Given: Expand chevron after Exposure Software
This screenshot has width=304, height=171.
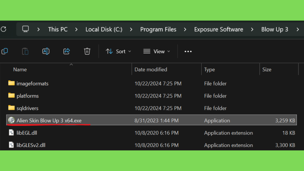Looking at the screenshot, I should pos(252,29).
